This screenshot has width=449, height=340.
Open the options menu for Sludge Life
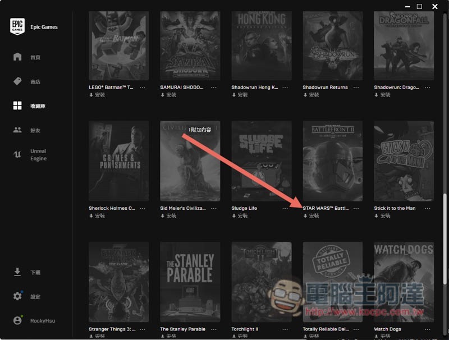pyautogui.click(x=285, y=208)
